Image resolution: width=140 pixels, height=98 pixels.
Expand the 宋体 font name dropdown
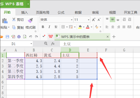(72, 20)
